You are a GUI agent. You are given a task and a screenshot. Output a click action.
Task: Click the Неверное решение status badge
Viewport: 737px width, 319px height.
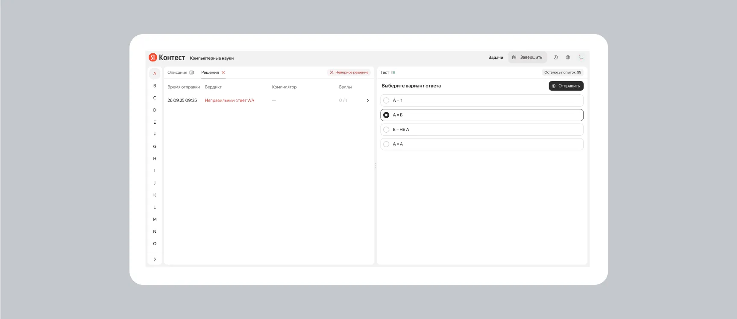point(349,72)
